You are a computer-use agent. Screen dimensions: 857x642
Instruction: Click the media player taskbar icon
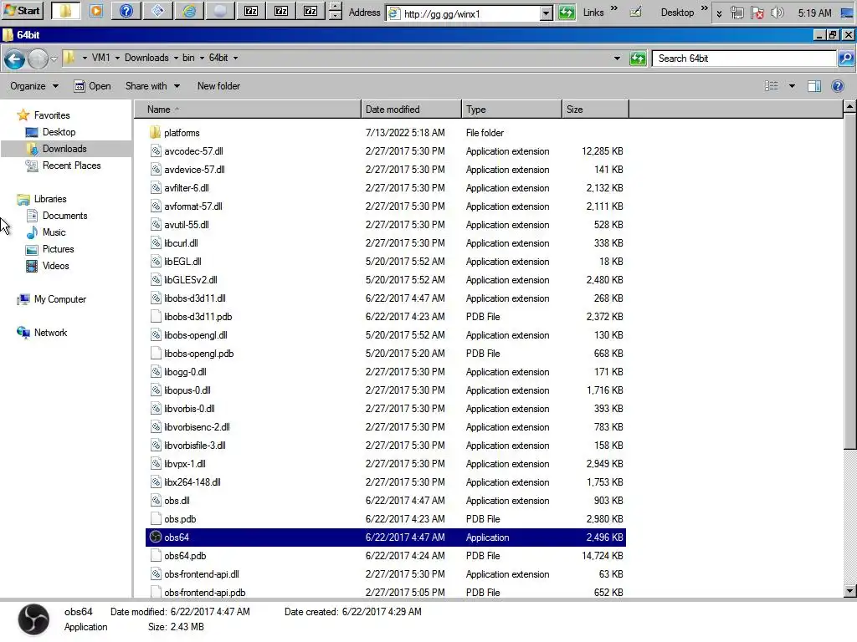(x=96, y=11)
